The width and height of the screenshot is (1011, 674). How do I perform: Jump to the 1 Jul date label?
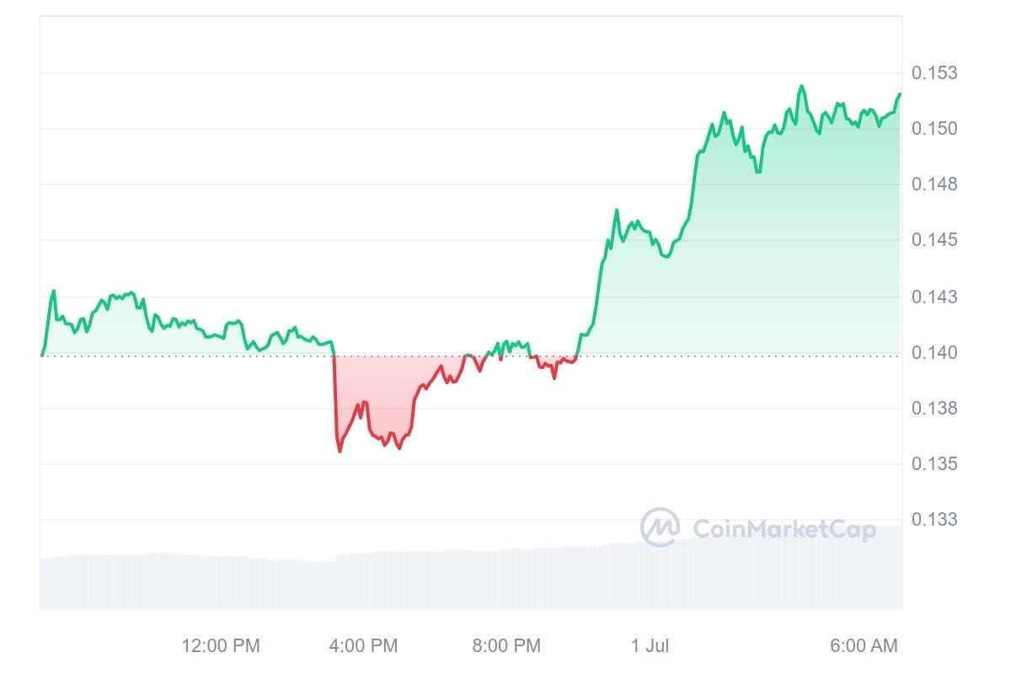point(650,646)
